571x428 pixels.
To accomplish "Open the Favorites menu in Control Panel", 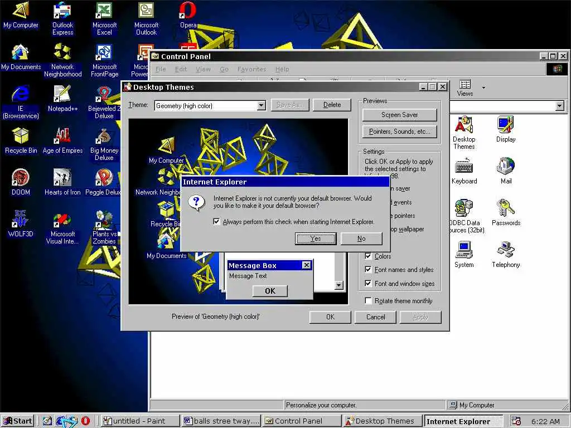I will [251, 69].
